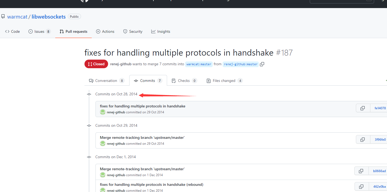Click the repository book icon
Viewport: 387px width, 192px height.
3,17
